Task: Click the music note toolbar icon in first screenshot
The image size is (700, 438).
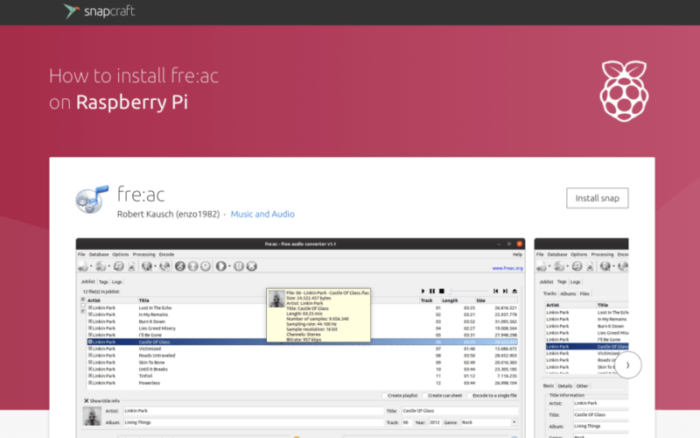Action: point(118,266)
